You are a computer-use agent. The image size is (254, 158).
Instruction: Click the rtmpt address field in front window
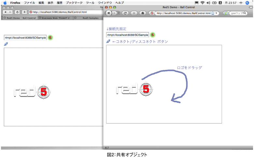[x=127, y=35]
